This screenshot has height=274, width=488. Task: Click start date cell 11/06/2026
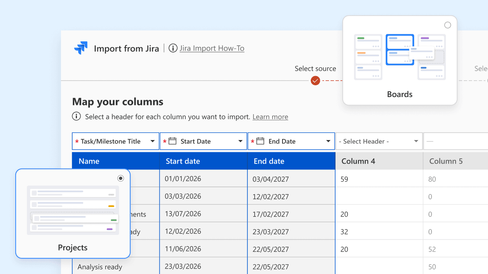point(204,249)
